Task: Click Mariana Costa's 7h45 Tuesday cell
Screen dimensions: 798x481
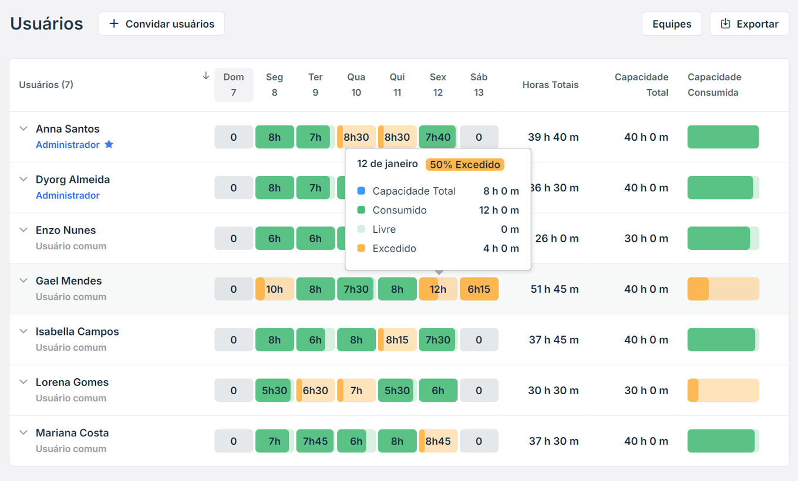Action: 315,441
